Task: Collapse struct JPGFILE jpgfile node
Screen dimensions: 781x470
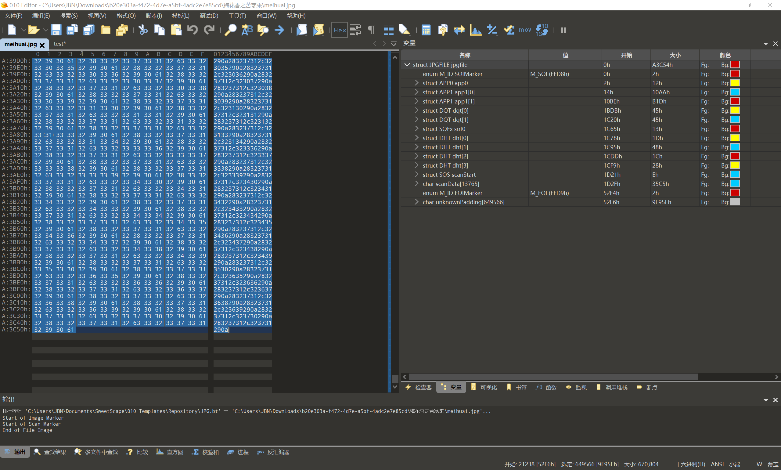Action: [407, 65]
